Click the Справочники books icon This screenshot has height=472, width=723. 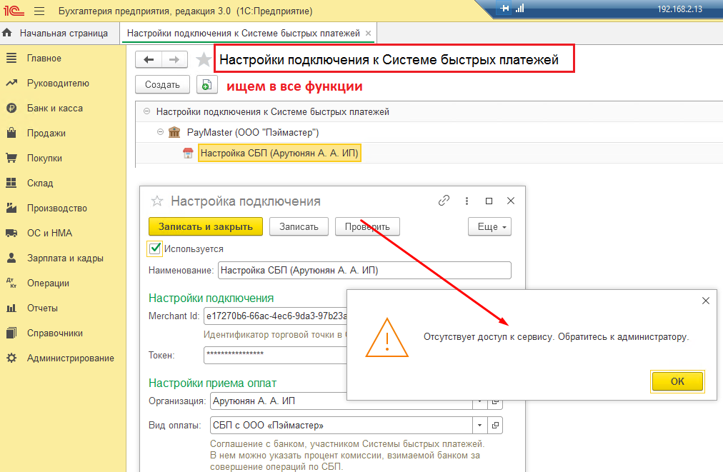11,333
